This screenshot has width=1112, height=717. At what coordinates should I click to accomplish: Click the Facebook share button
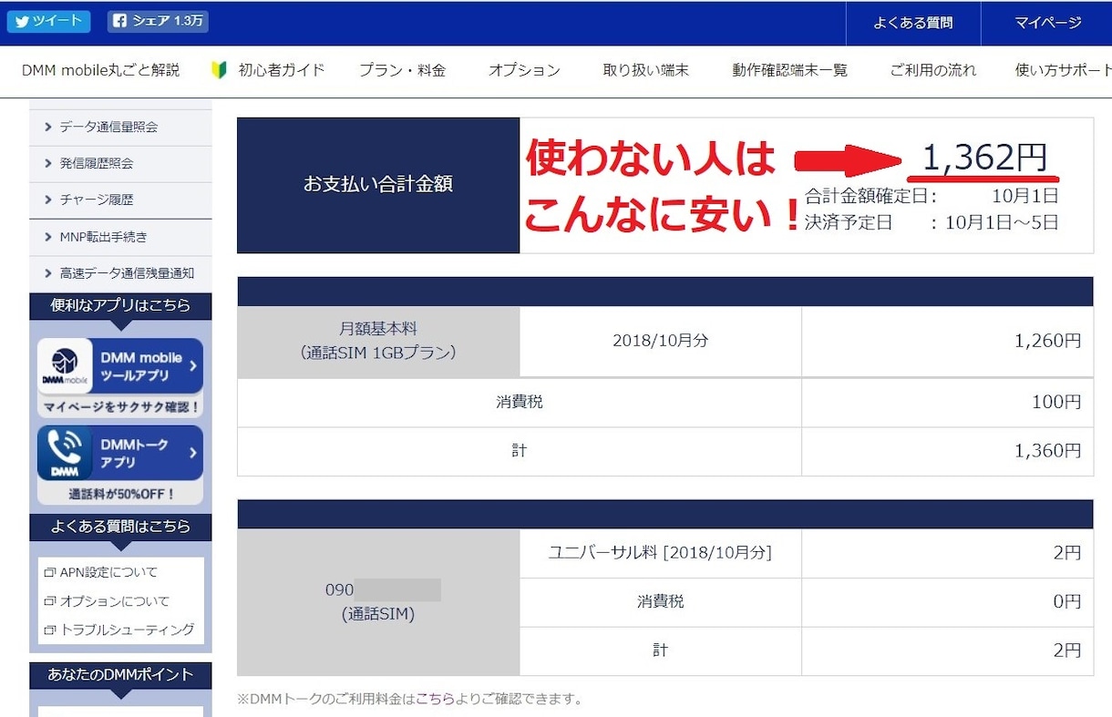[157, 21]
